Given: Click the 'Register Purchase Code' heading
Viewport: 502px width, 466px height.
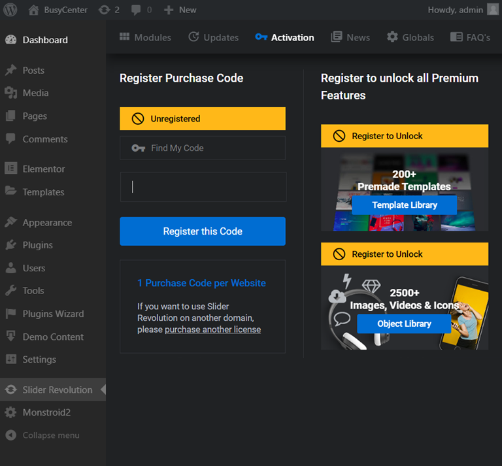Looking at the screenshot, I should [x=181, y=78].
